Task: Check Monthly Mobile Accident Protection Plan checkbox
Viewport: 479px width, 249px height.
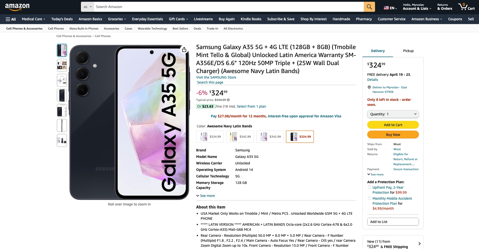Action: coord(369,198)
